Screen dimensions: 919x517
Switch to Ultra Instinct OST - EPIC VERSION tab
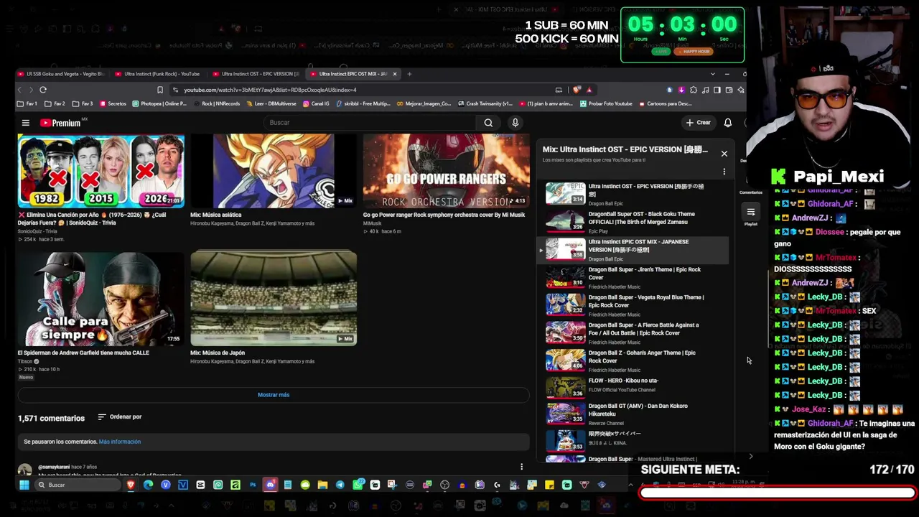(x=256, y=74)
